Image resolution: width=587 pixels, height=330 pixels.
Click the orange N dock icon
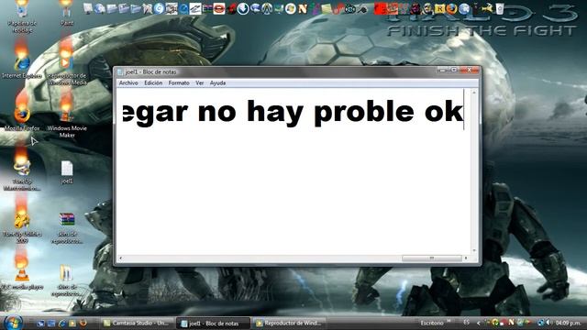[303, 8]
